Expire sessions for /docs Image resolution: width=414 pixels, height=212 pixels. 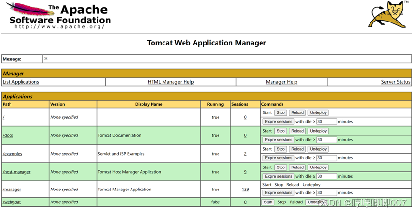[279, 140]
